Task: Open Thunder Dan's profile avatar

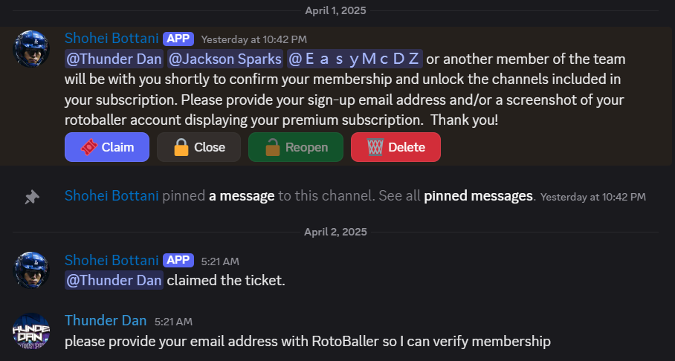Action: 31,331
